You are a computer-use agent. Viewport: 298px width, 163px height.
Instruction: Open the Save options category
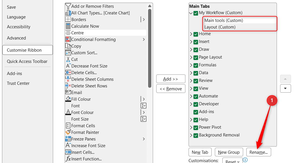pos(11,7)
